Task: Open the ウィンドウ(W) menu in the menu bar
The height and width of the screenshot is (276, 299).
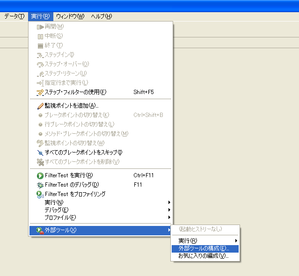Action: 70,16
